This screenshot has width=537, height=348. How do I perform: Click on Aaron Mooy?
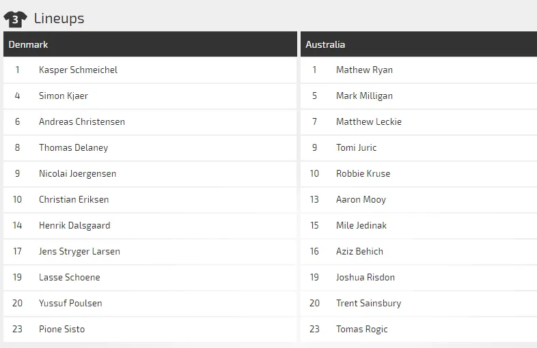(361, 199)
